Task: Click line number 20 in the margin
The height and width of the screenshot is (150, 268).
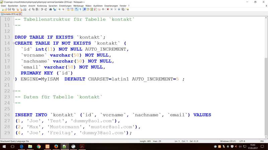Action: click(x=7, y=79)
